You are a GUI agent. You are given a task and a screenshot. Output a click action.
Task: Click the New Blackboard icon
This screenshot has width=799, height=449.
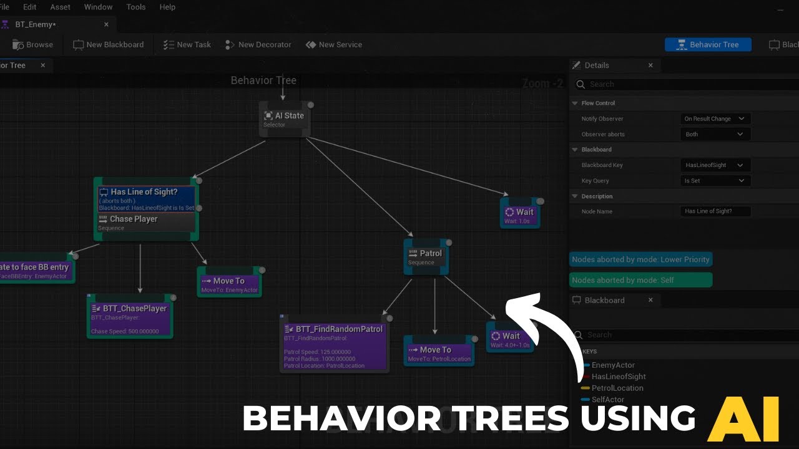78,45
